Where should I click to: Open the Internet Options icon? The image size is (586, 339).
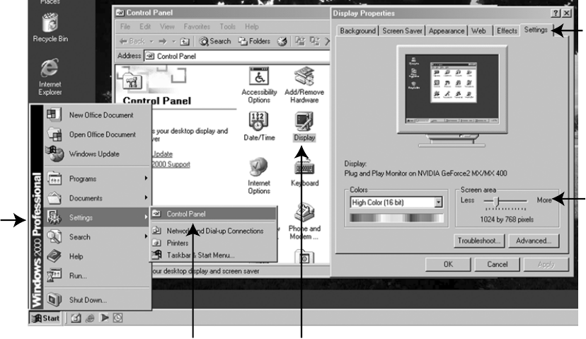[x=258, y=176]
